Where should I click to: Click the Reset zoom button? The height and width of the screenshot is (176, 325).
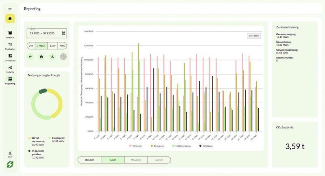(253, 36)
